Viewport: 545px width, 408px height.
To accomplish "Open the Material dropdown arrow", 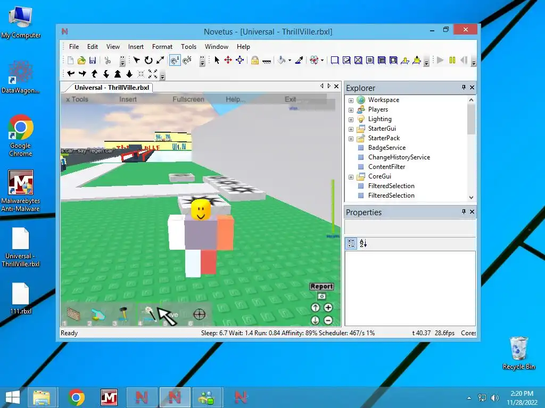I will (322, 61).
